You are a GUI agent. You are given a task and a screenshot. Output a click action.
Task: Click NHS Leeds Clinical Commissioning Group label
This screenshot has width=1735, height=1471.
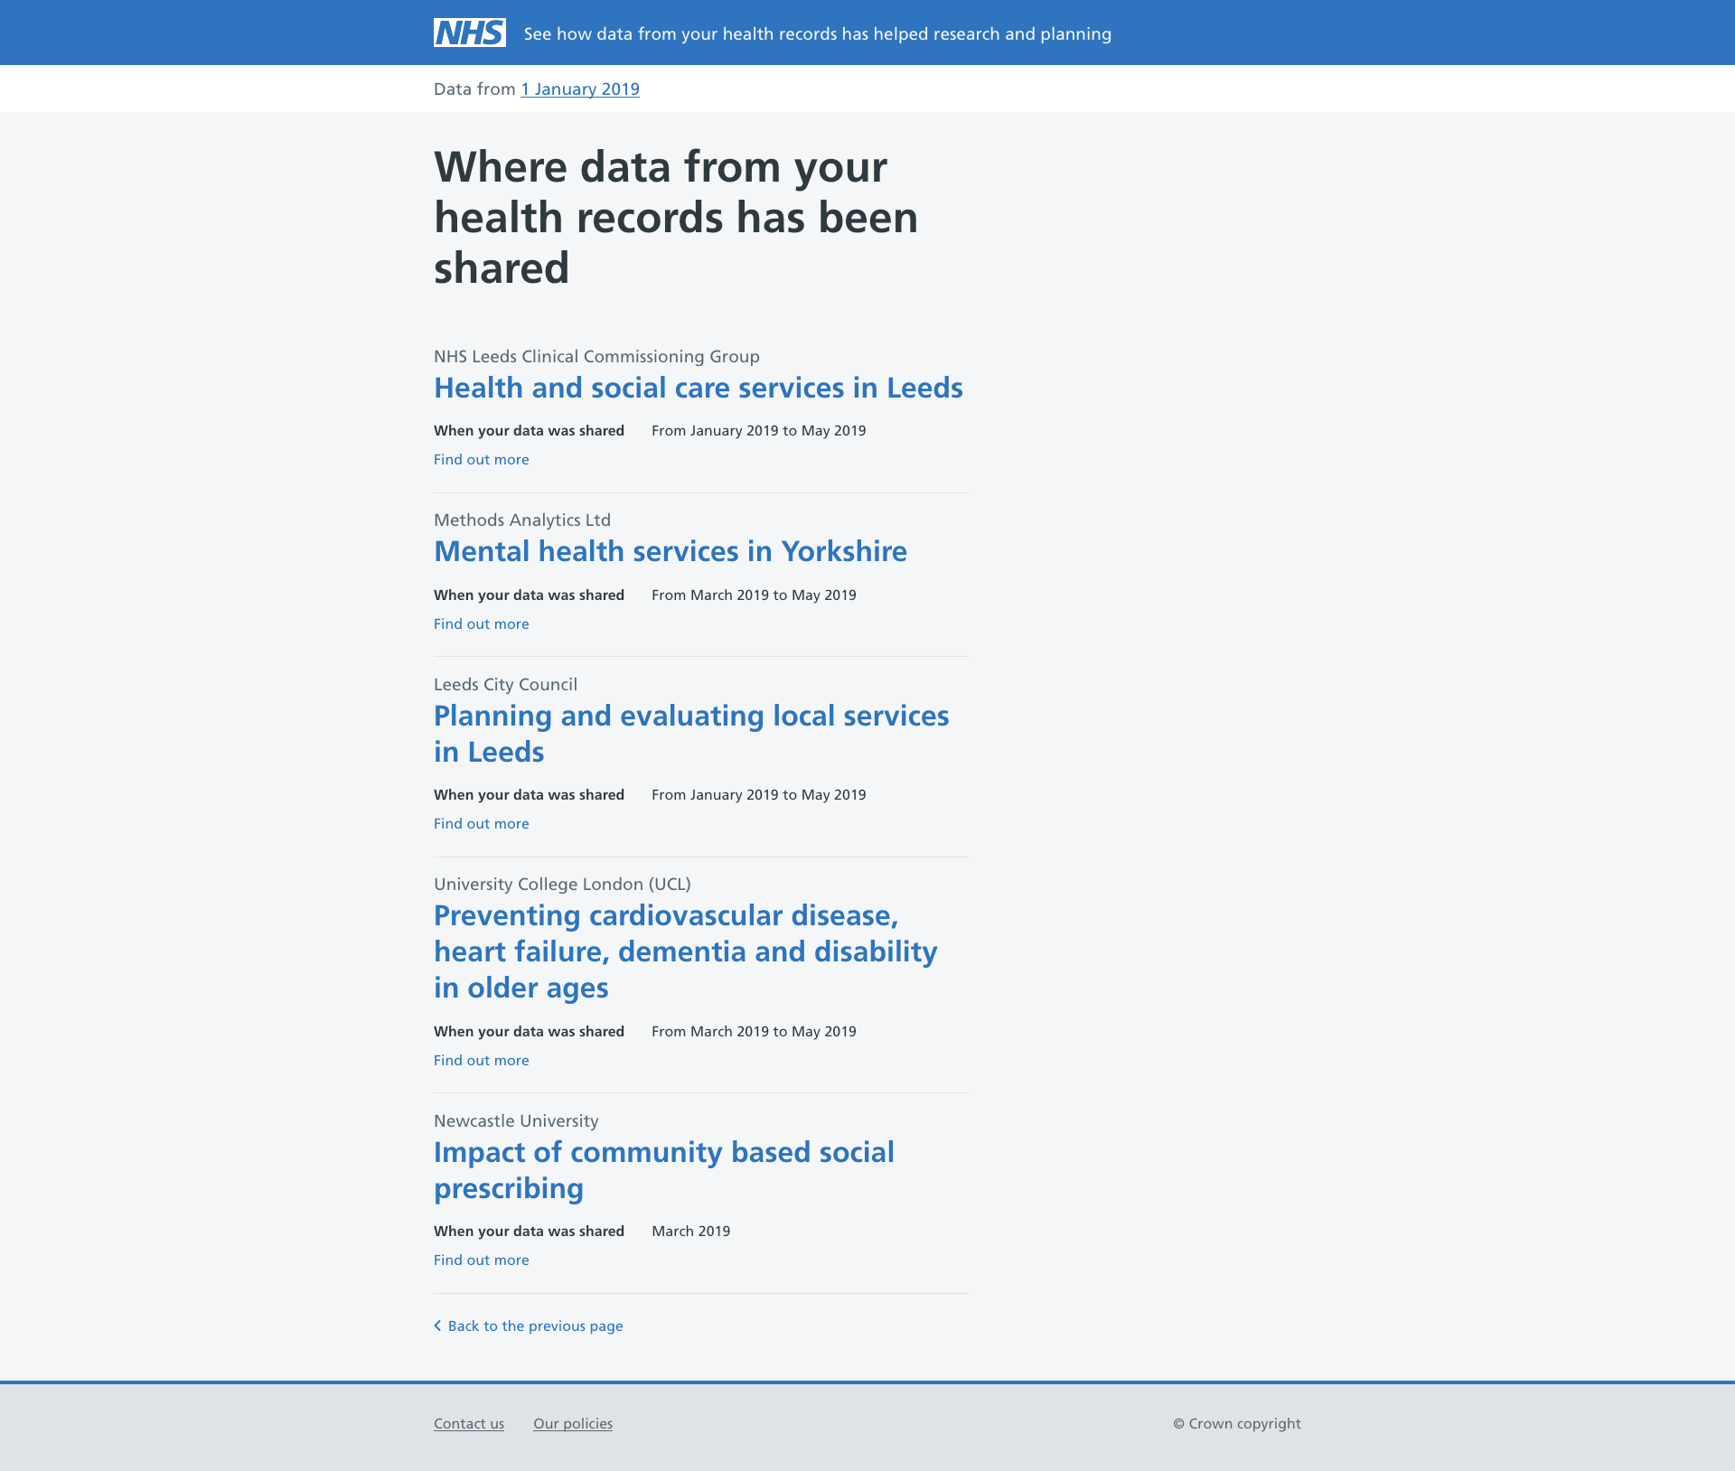(596, 356)
